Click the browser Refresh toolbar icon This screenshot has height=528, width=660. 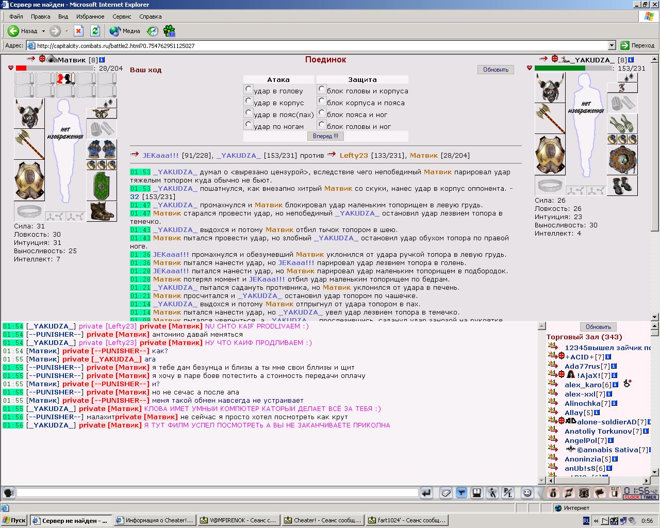(95, 31)
